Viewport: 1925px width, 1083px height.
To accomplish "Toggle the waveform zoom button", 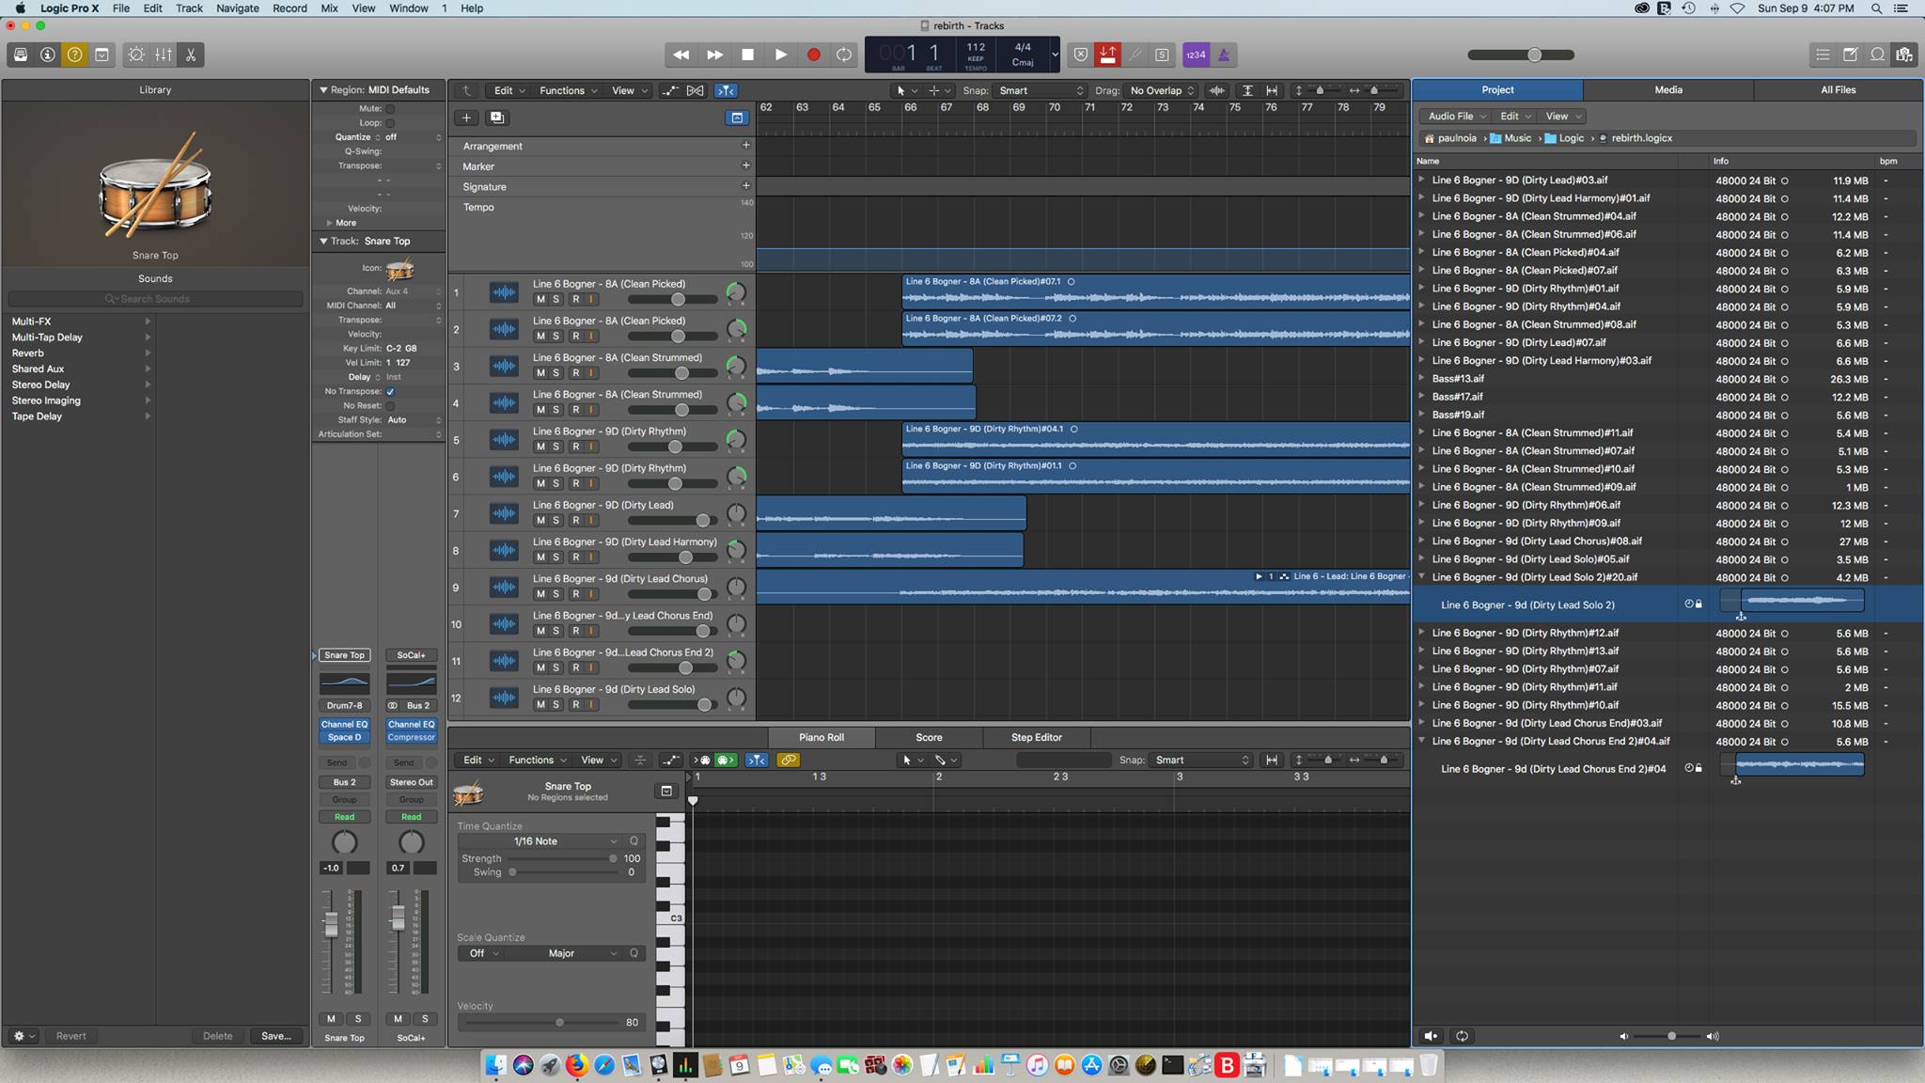I will click(x=1217, y=90).
